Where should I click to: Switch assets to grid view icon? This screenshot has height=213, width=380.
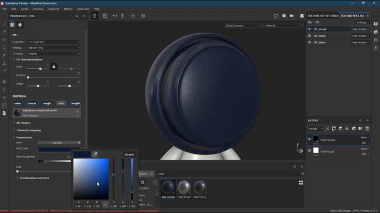tap(301, 183)
